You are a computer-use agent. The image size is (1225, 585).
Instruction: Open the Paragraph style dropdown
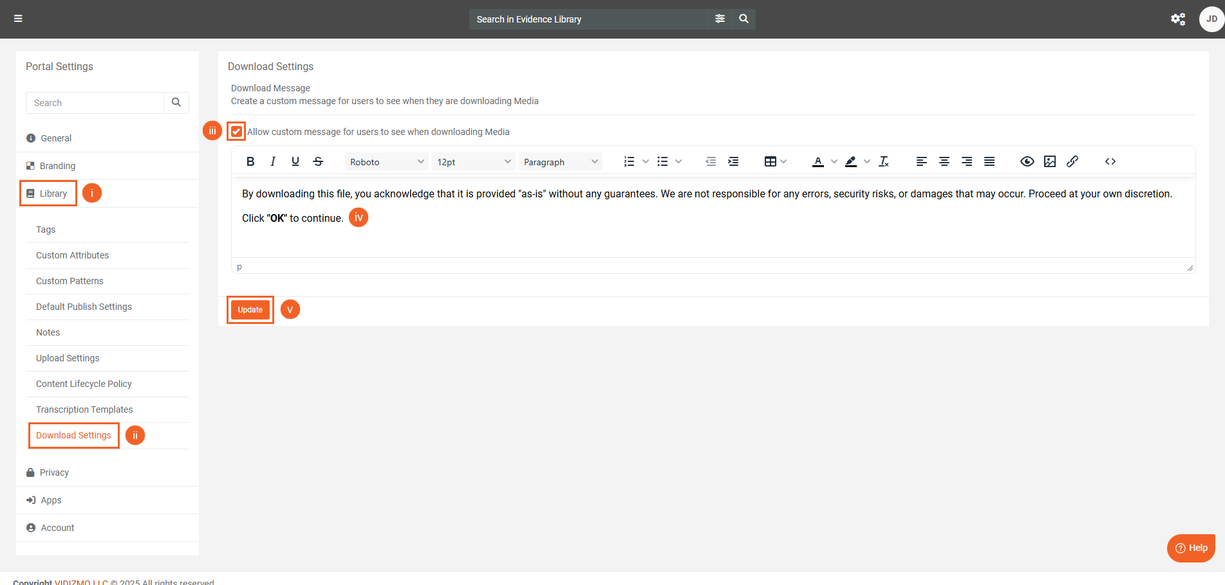560,162
